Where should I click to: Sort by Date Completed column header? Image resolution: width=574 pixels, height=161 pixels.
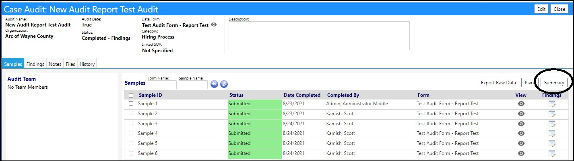point(302,95)
